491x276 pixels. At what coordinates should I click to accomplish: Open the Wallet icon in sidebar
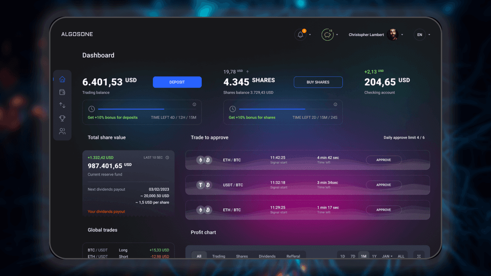tap(62, 92)
